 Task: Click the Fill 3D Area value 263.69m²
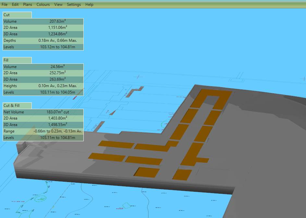pos(57,79)
